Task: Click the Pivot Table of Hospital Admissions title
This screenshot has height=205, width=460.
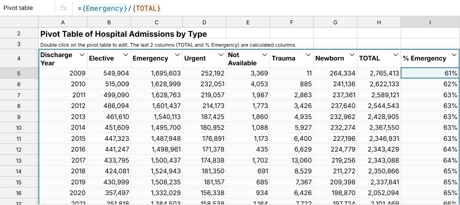Action: point(124,34)
